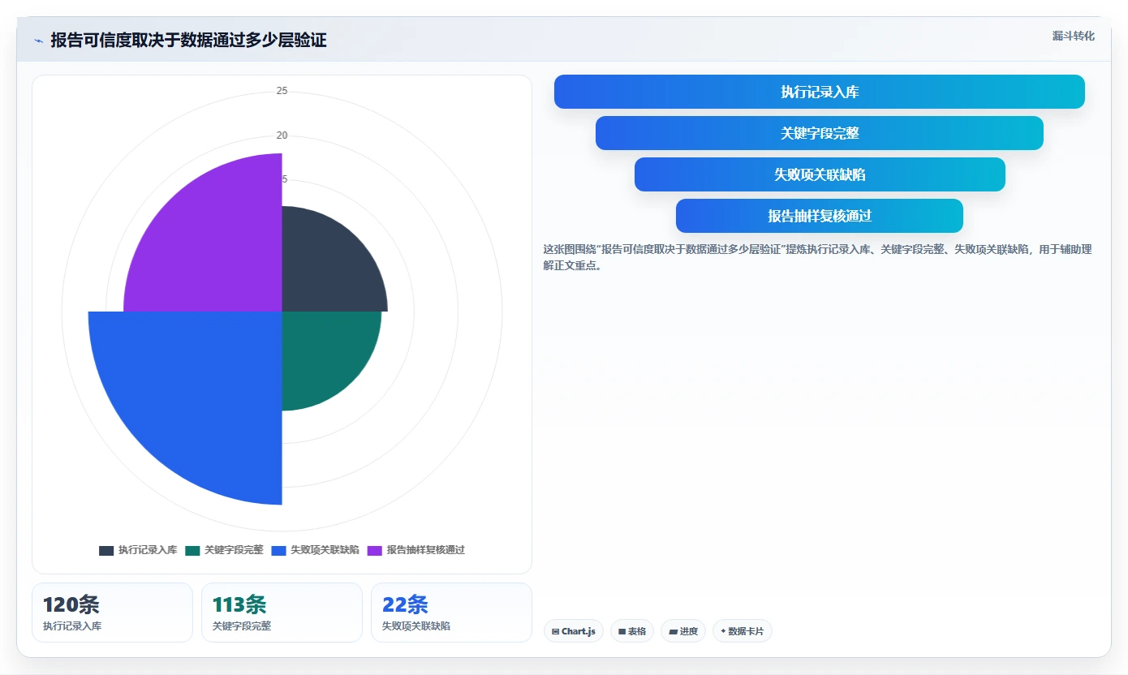Click the 进度 tag chip
The height and width of the screenshot is (675, 1128).
point(683,631)
